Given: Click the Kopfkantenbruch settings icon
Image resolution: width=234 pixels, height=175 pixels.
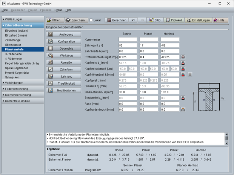Looking at the screenshot, I should coord(183,110).
